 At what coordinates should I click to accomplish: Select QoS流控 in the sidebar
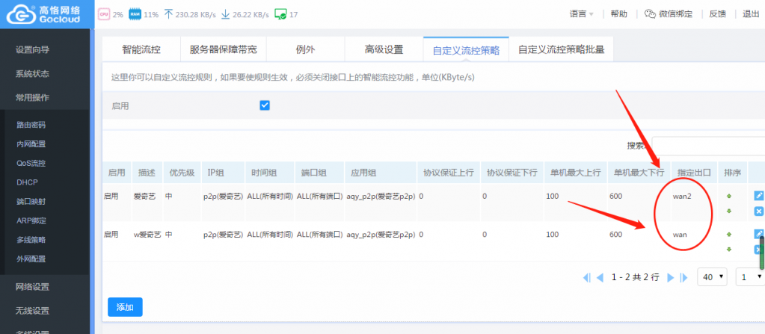pos(31,163)
